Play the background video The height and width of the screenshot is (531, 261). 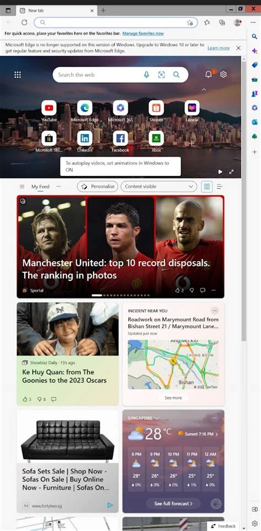coord(220,171)
